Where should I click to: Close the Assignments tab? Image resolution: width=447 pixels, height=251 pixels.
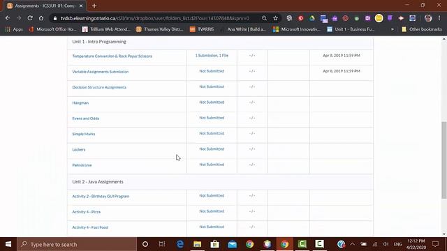coord(81,6)
